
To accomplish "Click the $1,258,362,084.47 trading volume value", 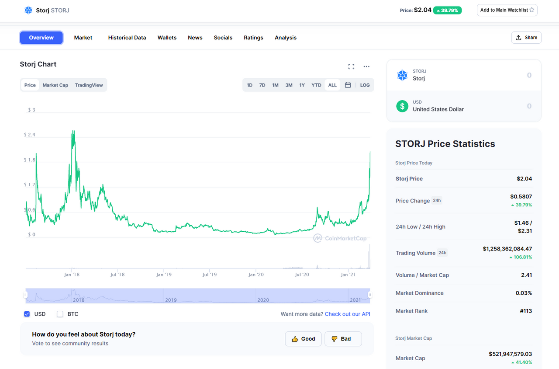I will (x=507, y=249).
